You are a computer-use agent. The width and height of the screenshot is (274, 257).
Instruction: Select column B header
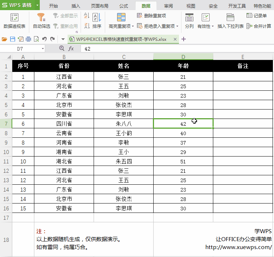64,57
